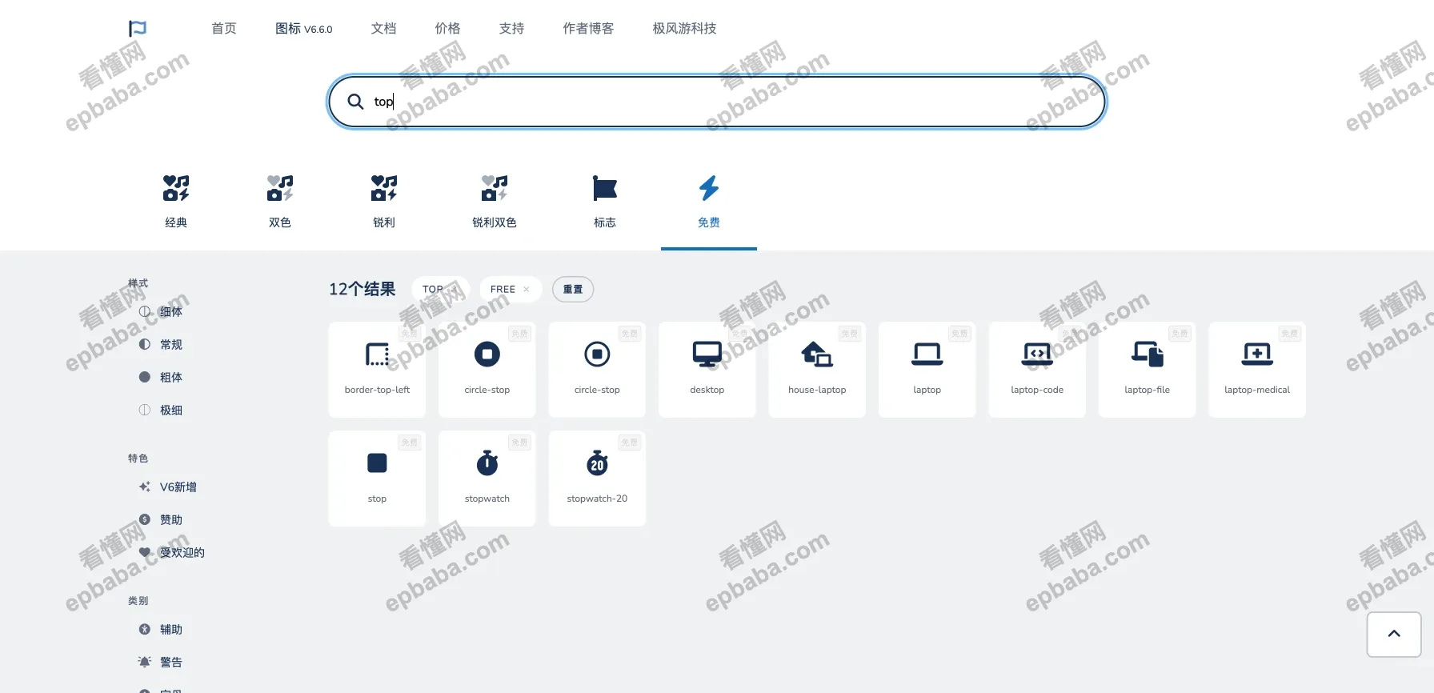Image resolution: width=1434 pixels, height=693 pixels.
Task: Switch to the 经典 icon style tab
Action: coord(176,201)
